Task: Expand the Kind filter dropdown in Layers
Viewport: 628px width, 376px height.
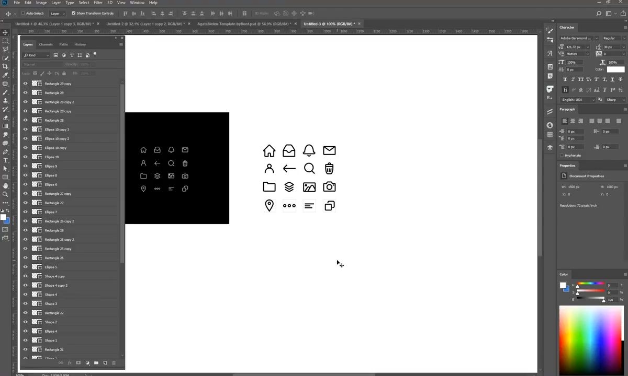Action: coord(36,55)
